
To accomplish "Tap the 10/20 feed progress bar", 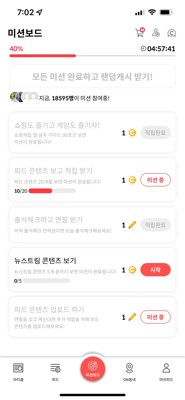I will 52,191.
